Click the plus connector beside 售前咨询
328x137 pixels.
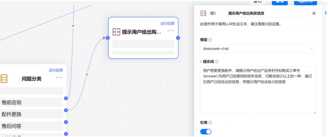[x=66, y=98]
